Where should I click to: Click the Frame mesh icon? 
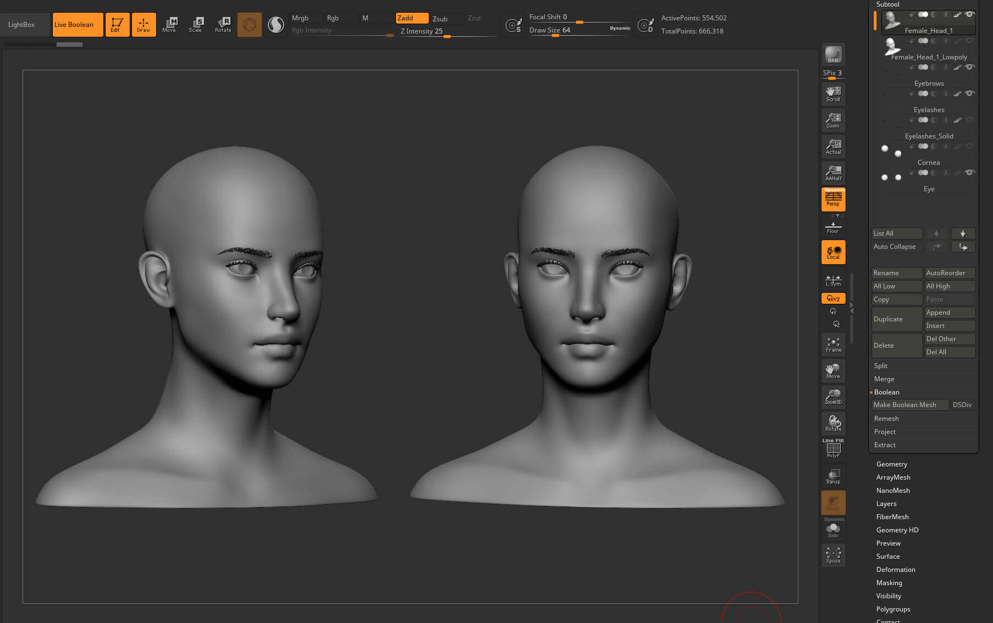point(833,344)
